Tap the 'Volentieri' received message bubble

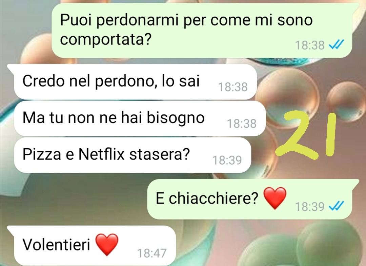tap(91, 245)
